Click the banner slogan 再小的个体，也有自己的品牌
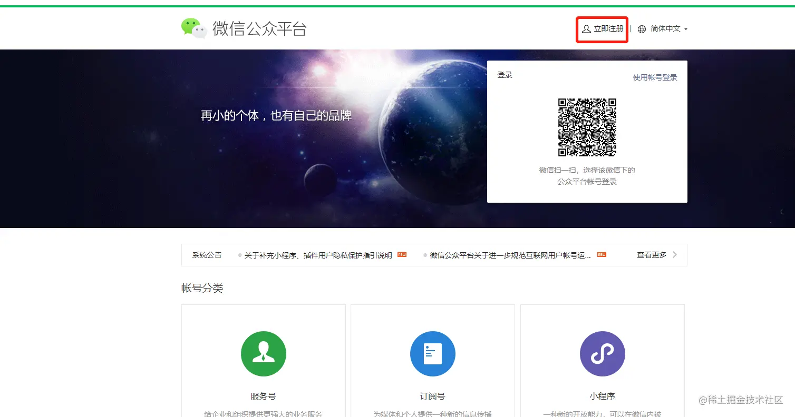Viewport: 795px width, 417px height. [x=276, y=115]
